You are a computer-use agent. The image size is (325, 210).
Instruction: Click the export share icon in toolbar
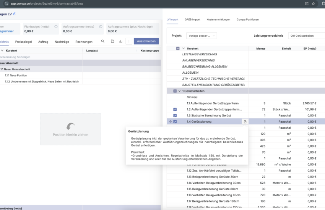(x=112, y=41)
